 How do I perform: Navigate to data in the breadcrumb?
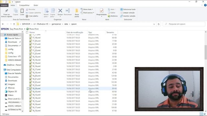(x=66, y=24)
